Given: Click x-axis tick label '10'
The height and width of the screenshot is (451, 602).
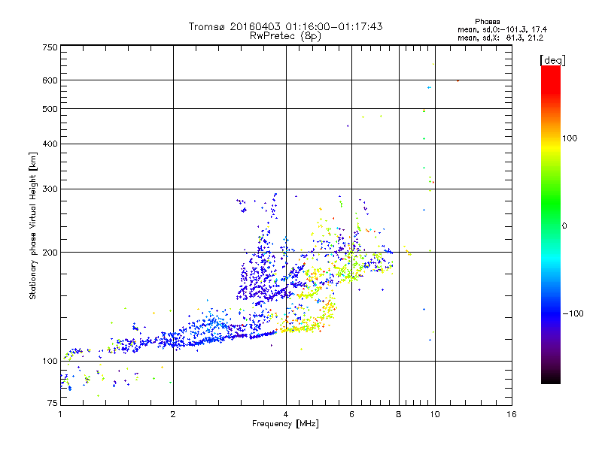Looking at the screenshot, I should point(435,414).
